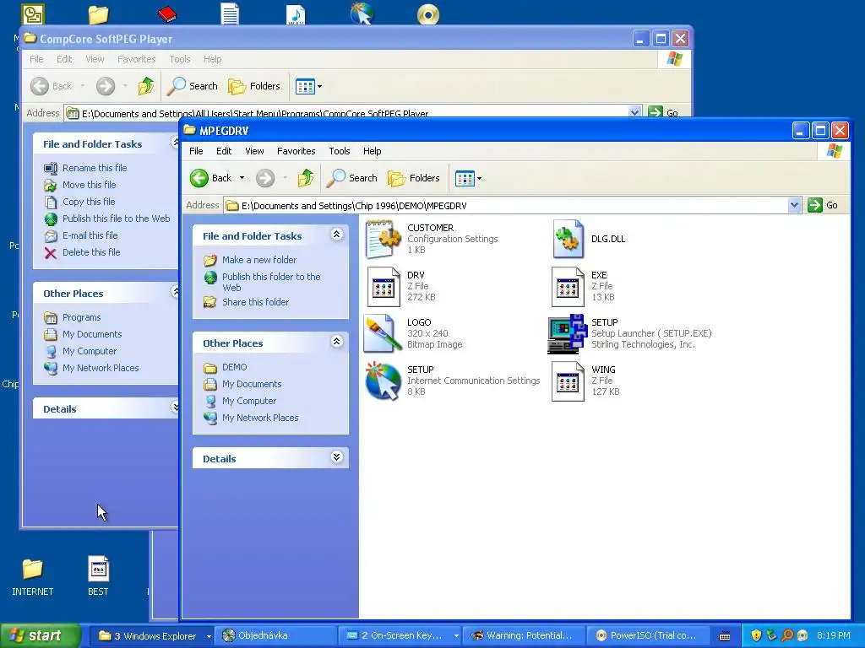The height and width of the screenshot is (648, 865).
Task: Open Windows Explorer taskbar group dropdown
Action: click(x=209, y=636)
